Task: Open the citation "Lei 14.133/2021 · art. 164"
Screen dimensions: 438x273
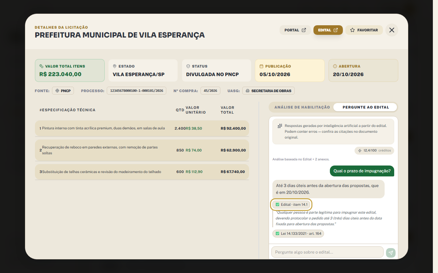Action: (x=298, y=233)
